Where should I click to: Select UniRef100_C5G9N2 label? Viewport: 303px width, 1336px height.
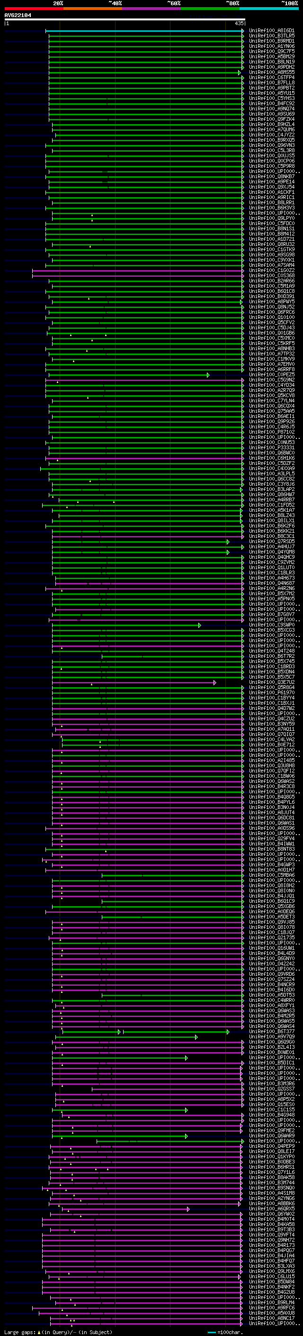pos(272,380)
